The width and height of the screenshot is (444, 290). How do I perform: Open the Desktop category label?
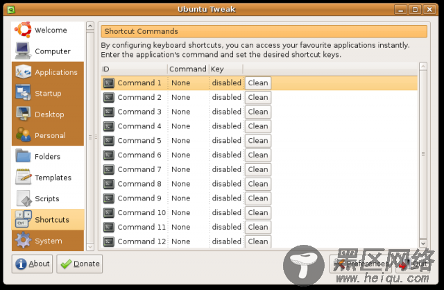[49, 114]
